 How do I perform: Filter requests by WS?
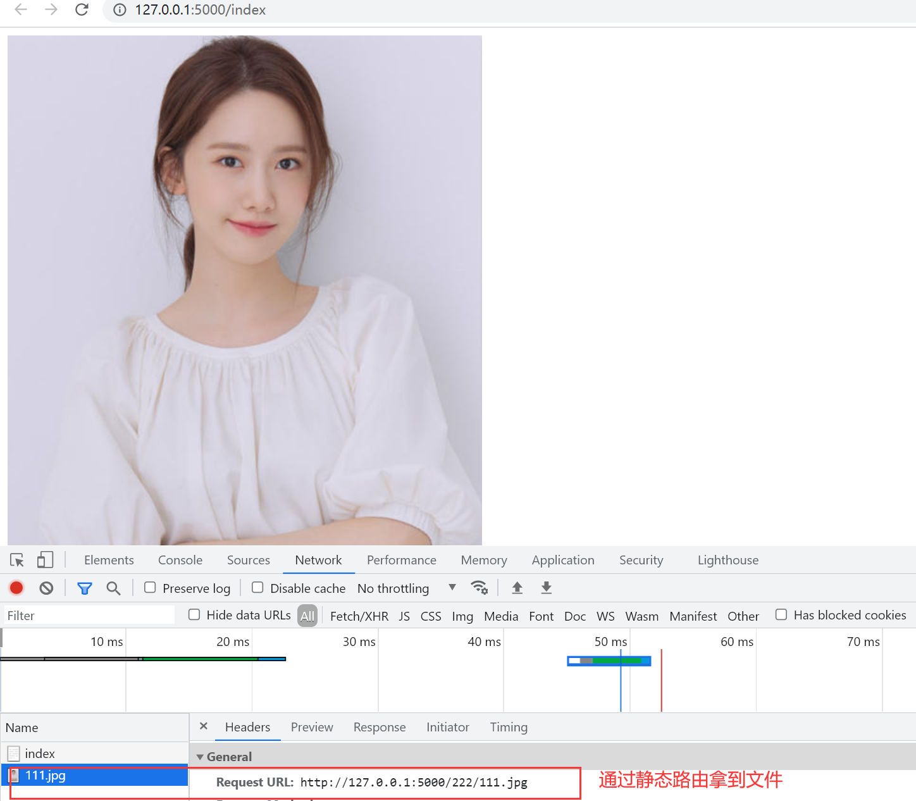point(605,616)
